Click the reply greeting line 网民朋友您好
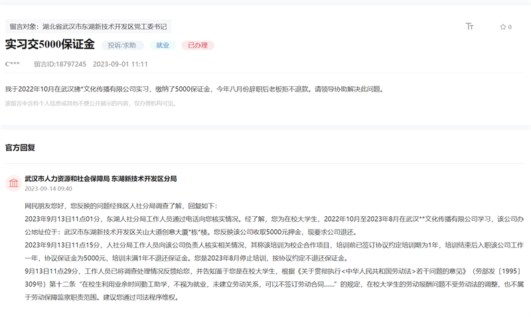Screen dimensions: 531x317 coord(121,206)
